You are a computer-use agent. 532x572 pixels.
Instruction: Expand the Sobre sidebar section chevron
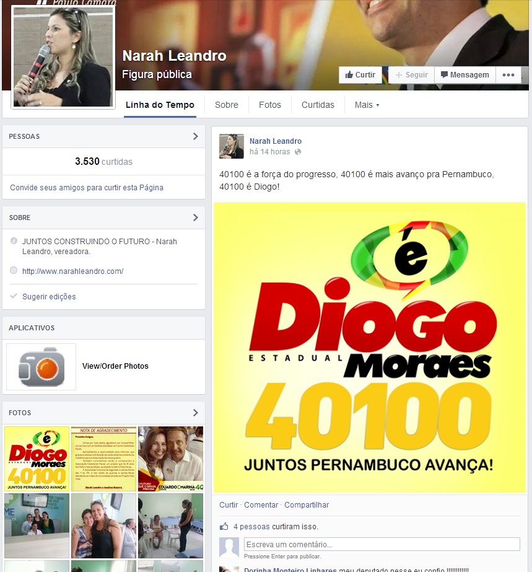coord(196,218)
